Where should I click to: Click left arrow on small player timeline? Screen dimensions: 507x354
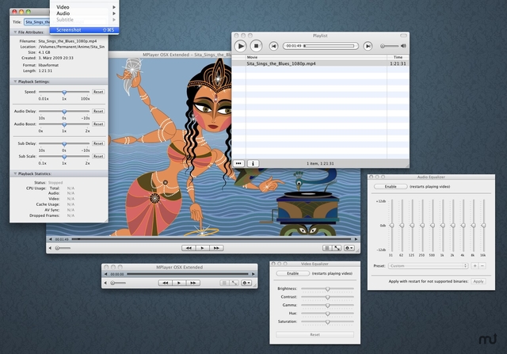(105, 274)
